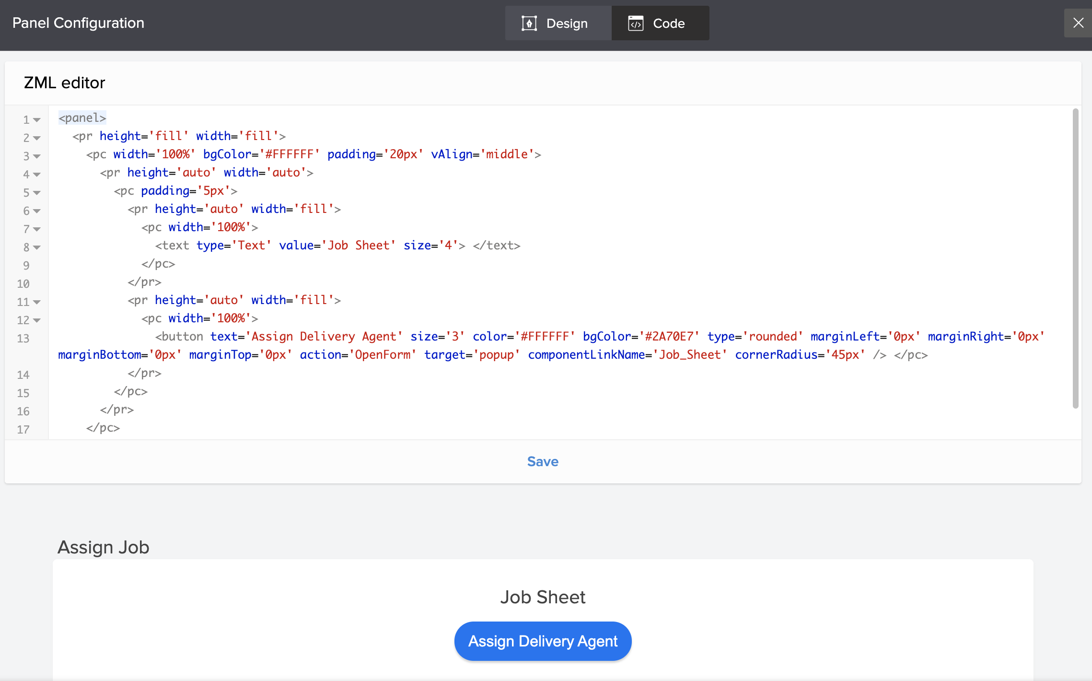The height and width of the screenshot is (681, 1092).
Task: Fold the text element at line 8
Action: 37,247
